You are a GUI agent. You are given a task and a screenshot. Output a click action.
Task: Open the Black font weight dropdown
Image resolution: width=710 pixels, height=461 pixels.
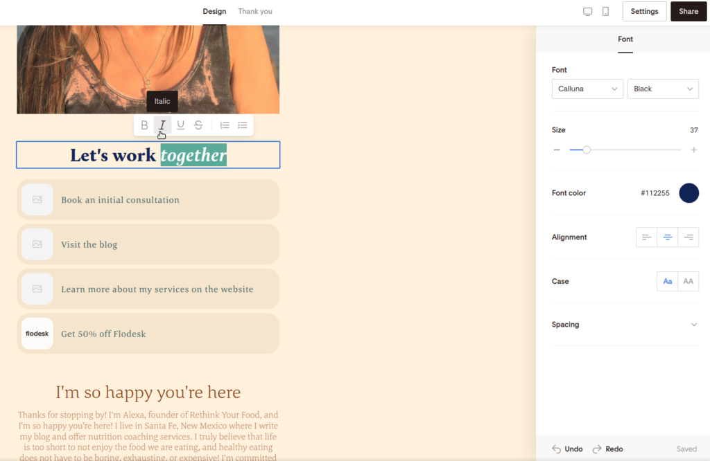click(x=663, y=89)
